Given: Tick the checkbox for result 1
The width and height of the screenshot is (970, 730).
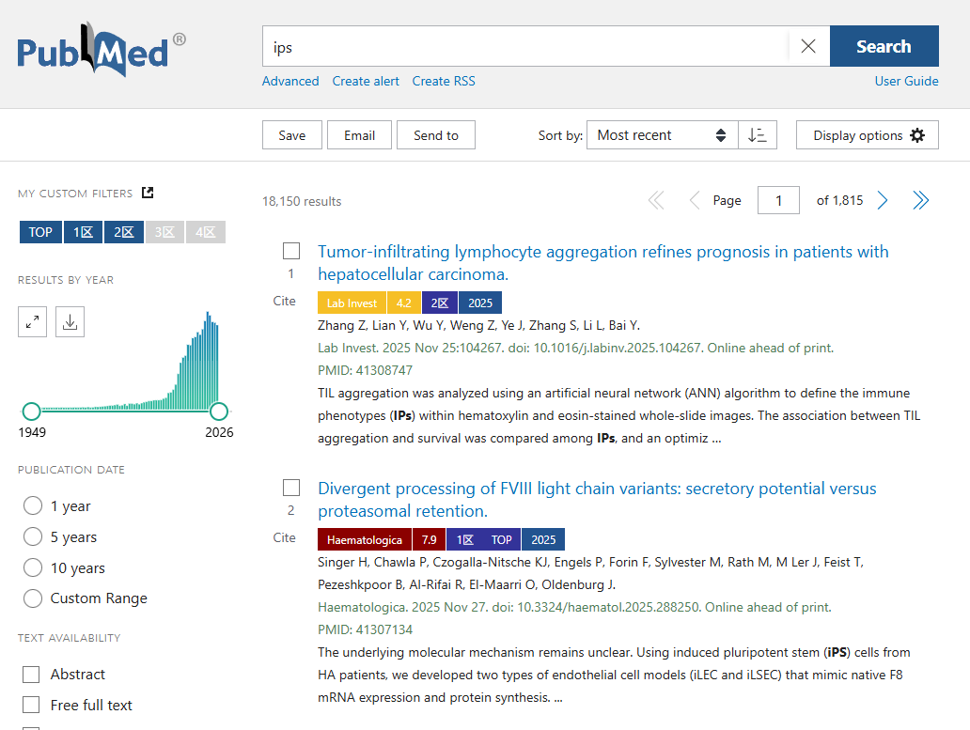Looking at the screenshot, I should coord(291,251).
